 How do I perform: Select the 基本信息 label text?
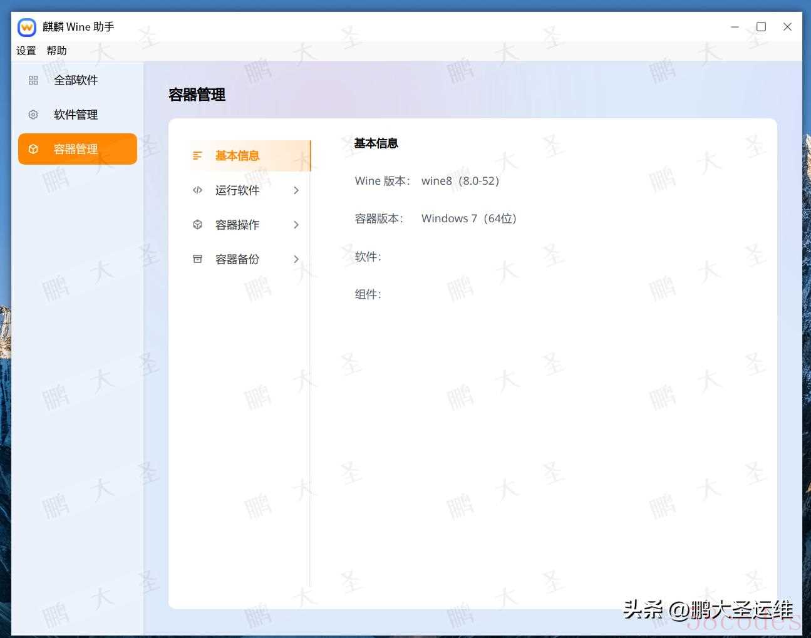click(237, 156)
